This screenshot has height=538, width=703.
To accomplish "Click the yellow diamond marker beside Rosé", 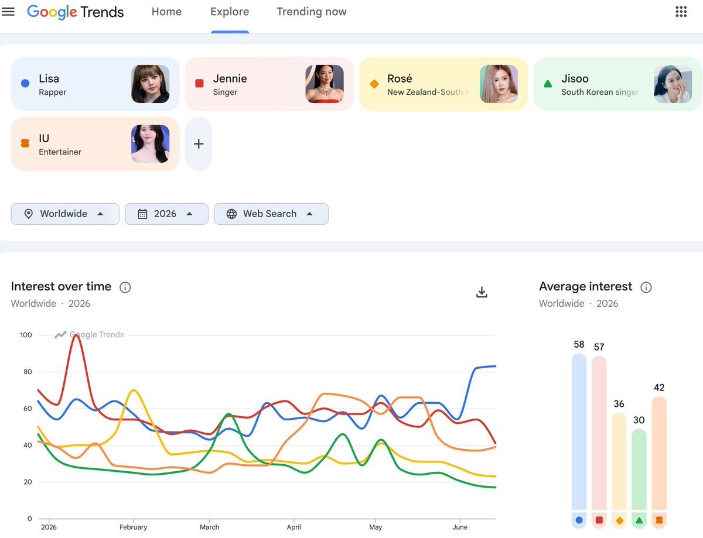I will [374, 84].
